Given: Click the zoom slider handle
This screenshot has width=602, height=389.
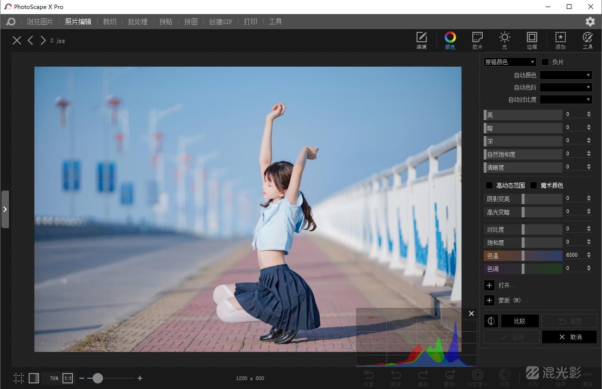Looking at the screenshot, I should tap(98, 378).
